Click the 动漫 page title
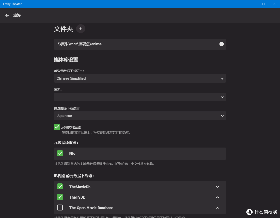 click(17, 15)
